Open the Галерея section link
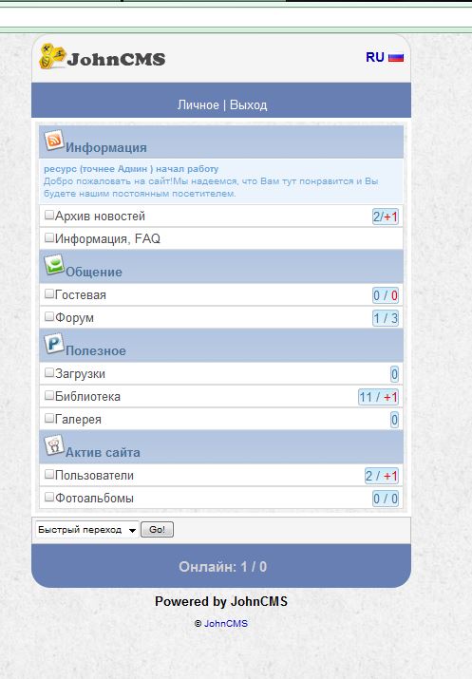 click(78, 420)
